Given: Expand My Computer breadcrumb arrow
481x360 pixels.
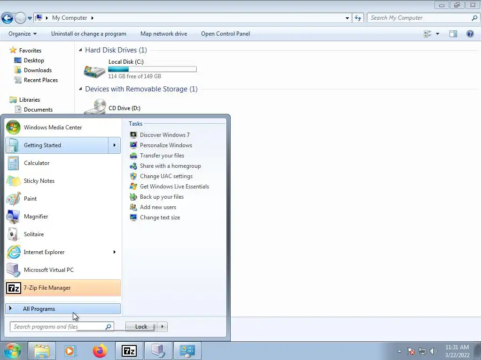Looking at the screenshot, I should pos(93,18).
